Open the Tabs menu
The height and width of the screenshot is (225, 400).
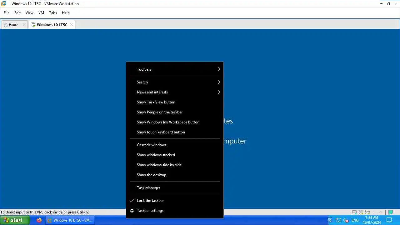[x=53, y=13]
